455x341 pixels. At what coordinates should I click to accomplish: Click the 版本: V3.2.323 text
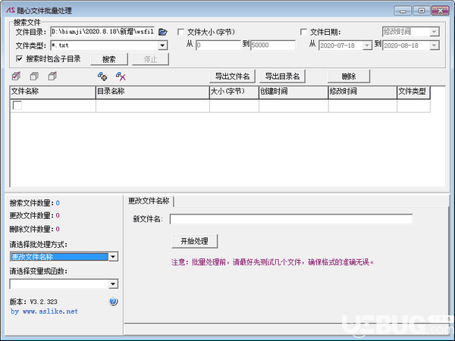pyautogui.click(x=33, y=302)
